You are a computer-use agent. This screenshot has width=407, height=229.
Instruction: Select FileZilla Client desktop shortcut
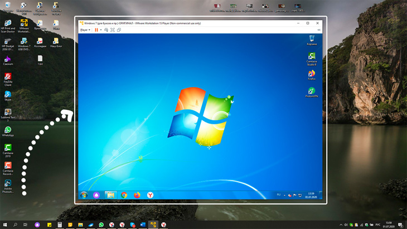(x=8, y=80)
